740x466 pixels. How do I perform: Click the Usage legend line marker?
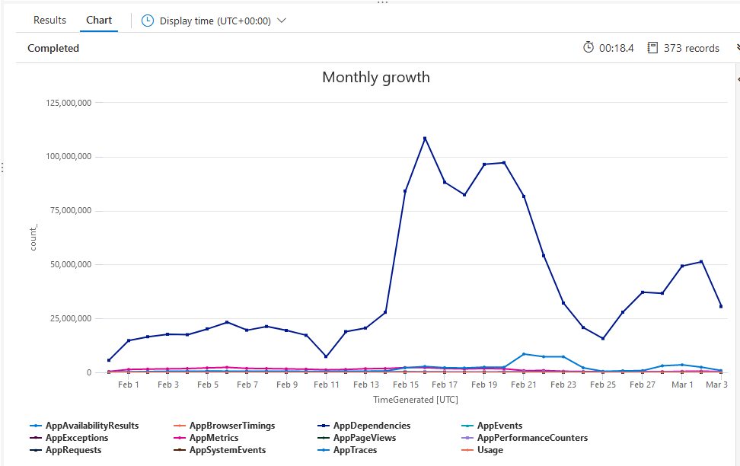[467, 450]
